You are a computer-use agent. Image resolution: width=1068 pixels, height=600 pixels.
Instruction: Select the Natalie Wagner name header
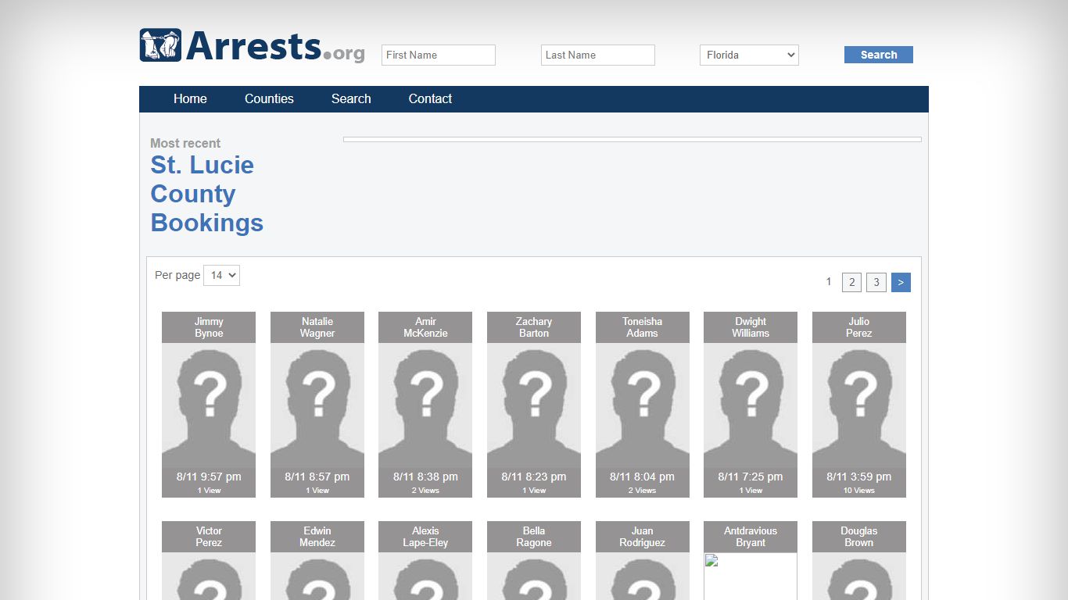tap(317, 327)
